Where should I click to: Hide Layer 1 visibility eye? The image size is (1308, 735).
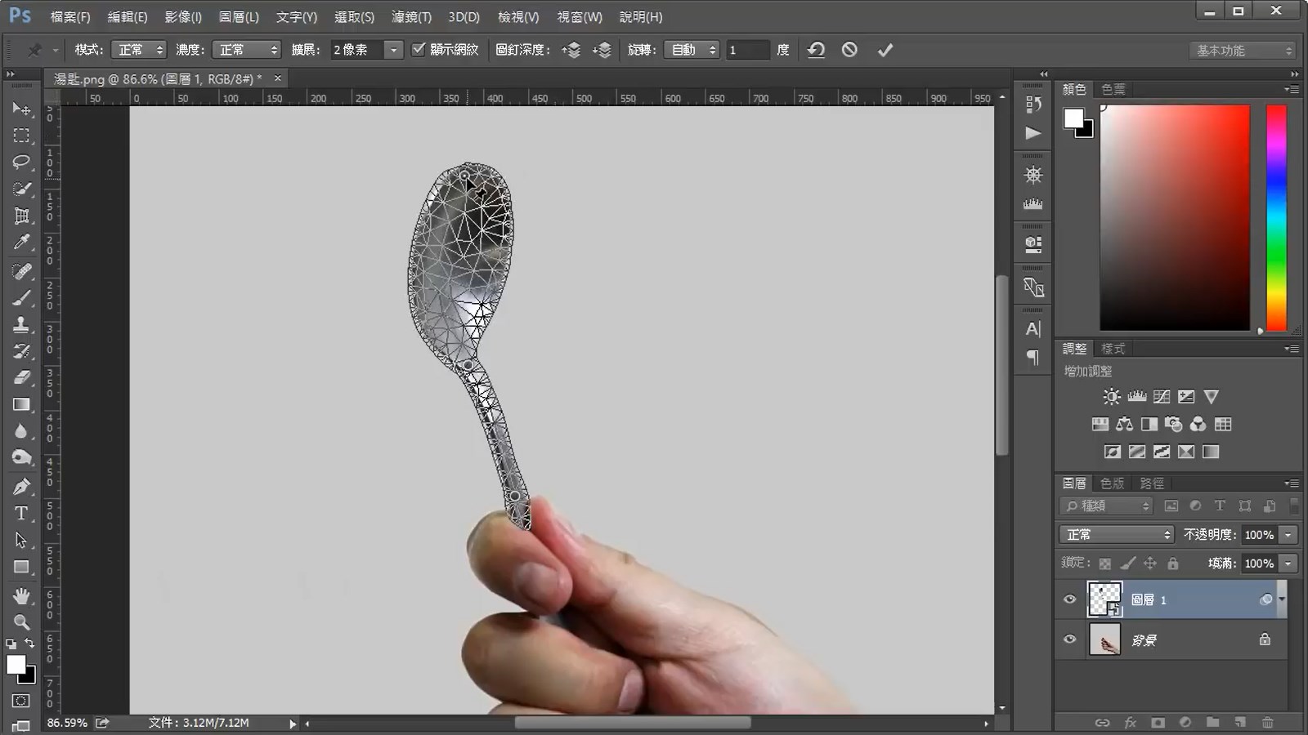pos(1069,599)
